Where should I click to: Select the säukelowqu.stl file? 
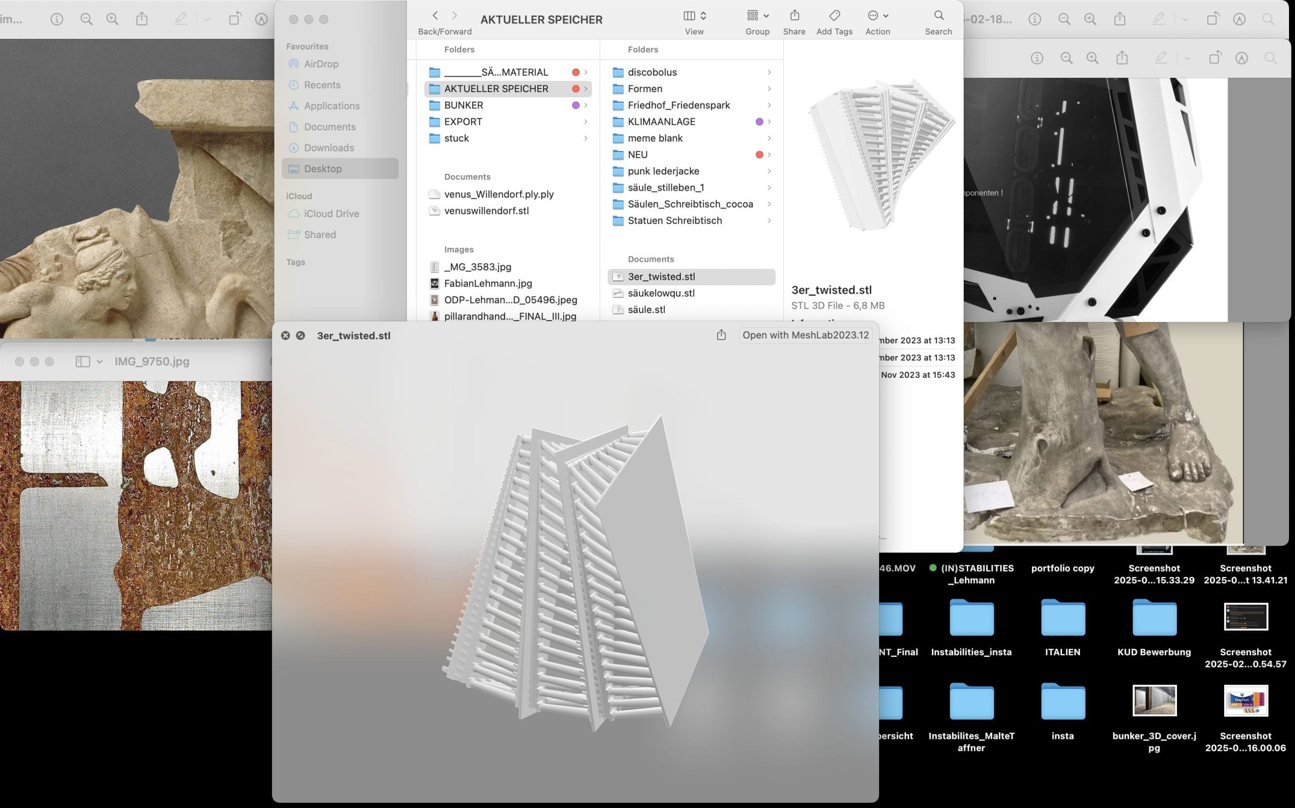point(661,293)
